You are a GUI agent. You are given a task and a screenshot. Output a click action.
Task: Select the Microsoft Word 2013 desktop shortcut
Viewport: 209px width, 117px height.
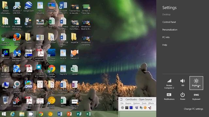click(63, 8)
